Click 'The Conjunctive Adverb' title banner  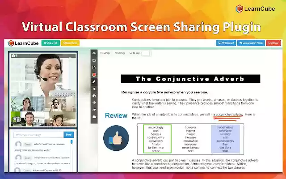point(191,79)
